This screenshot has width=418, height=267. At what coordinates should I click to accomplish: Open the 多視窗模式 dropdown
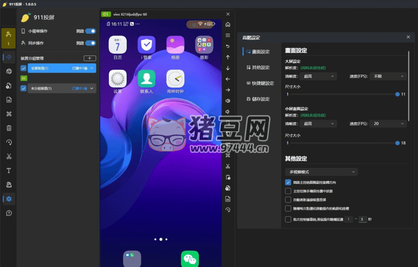click(321, 172)
